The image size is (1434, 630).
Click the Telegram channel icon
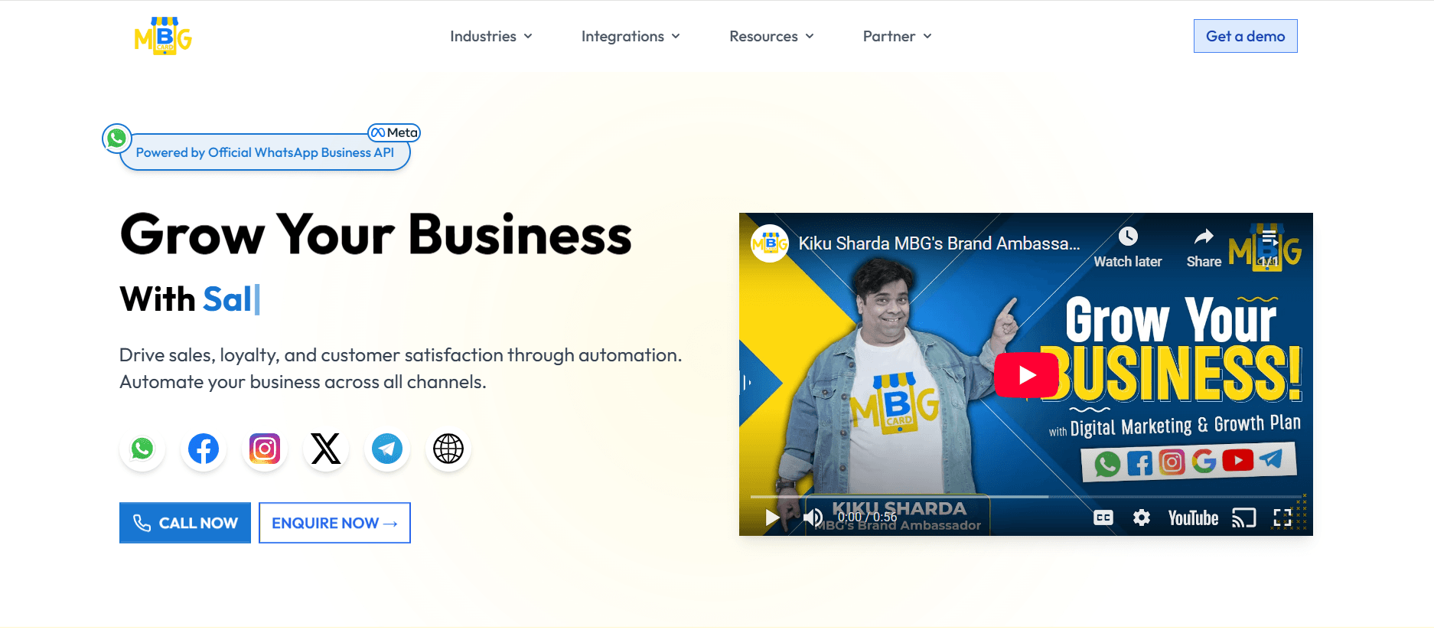pos(387,449)
